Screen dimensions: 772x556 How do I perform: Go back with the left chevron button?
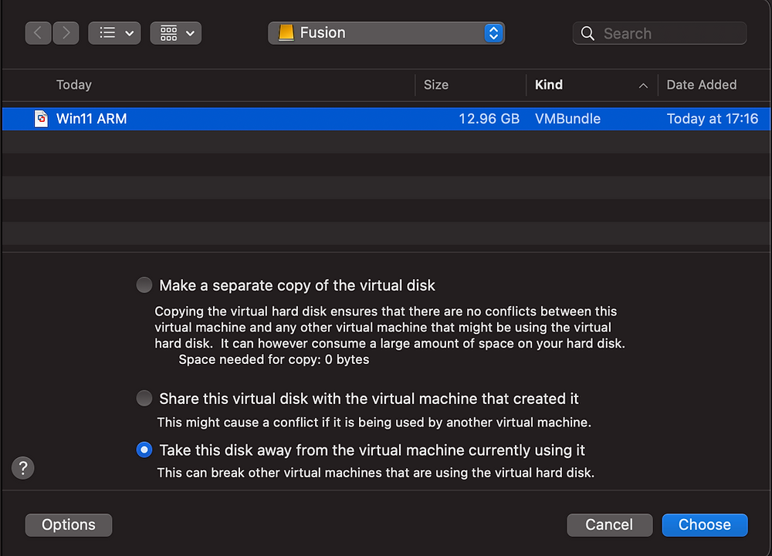39,33
